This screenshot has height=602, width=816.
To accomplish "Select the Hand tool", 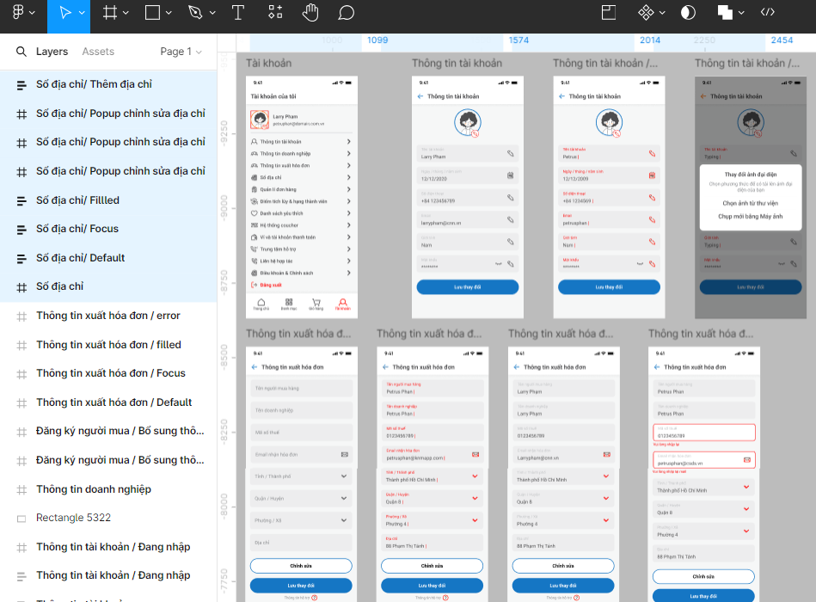I will (x=310, y=13).
